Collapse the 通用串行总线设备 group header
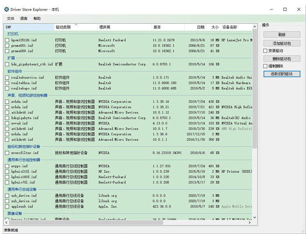306x234 pixels. 21,189
